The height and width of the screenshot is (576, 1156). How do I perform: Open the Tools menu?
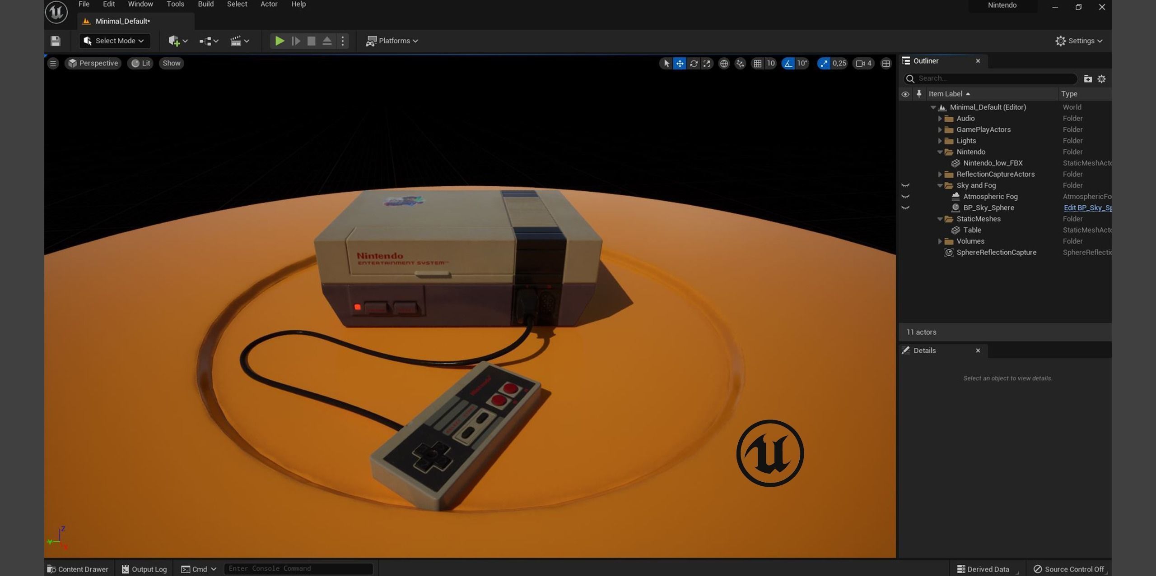pos(175,4)
